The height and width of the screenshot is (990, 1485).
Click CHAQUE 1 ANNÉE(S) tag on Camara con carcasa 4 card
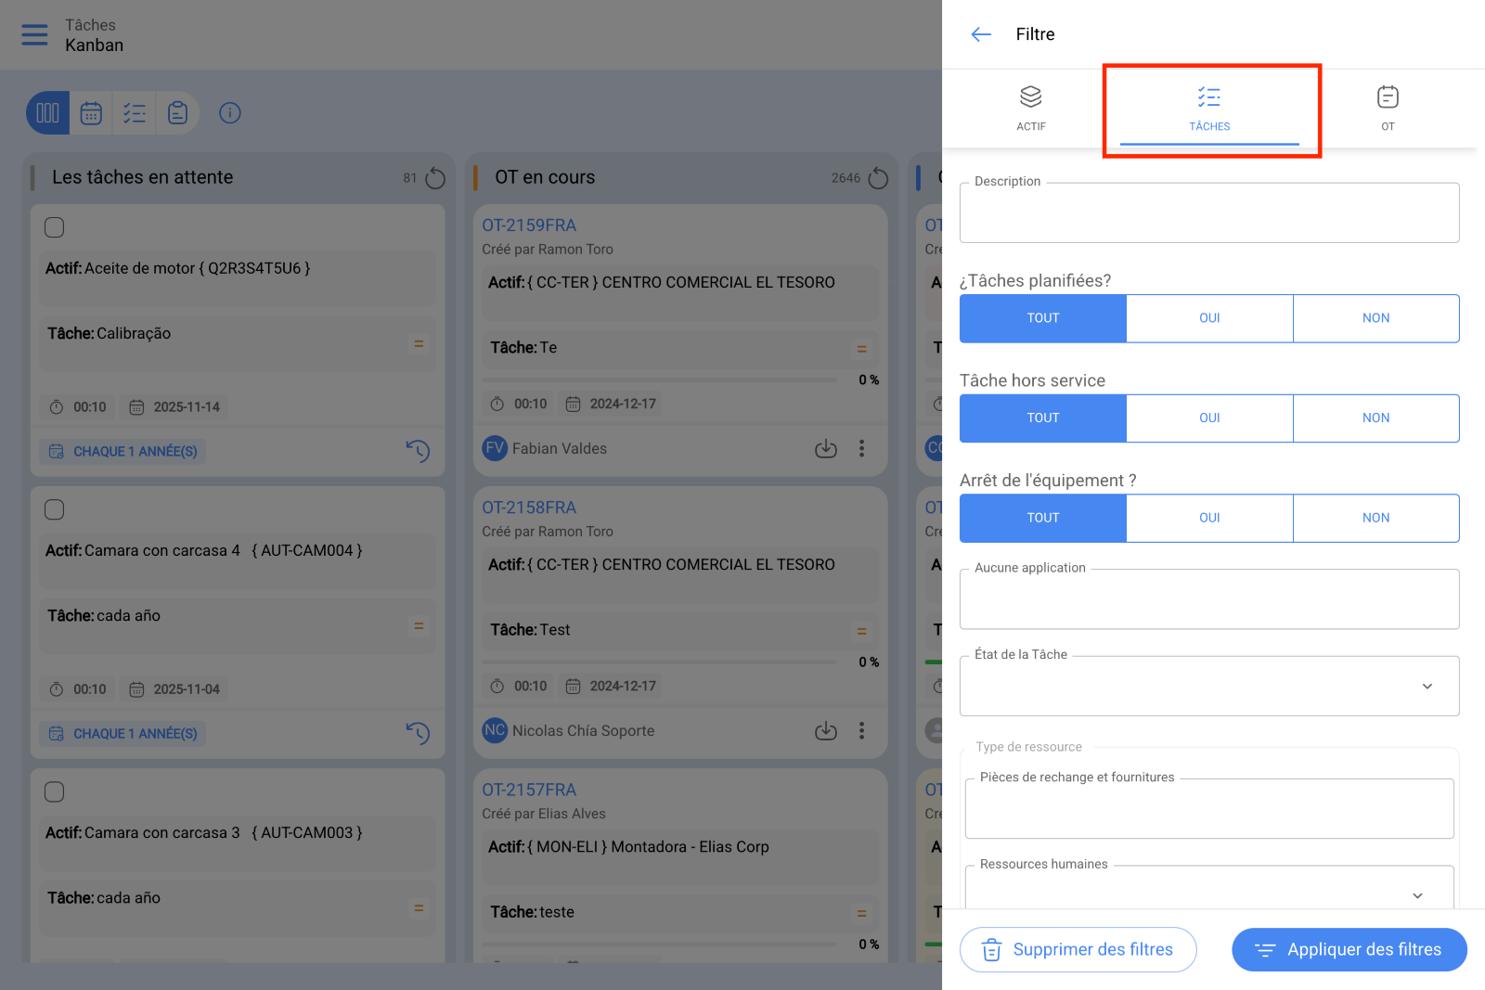point(123,734)
